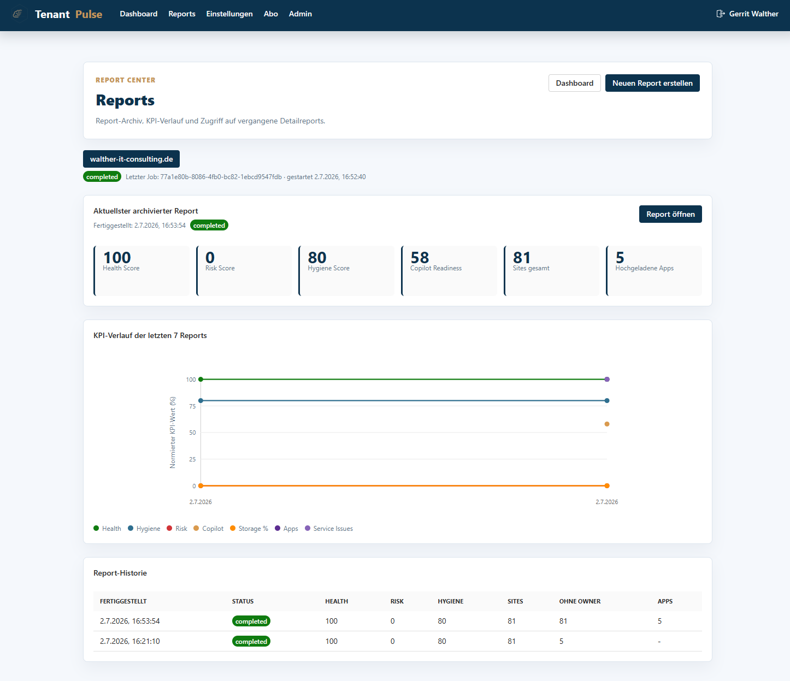Click Neuen Report erstellen button
The width and height of the screenshot is (790, 681).
[652, 83]
